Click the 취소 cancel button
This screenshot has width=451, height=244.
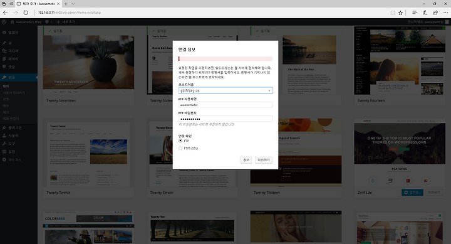246,160
